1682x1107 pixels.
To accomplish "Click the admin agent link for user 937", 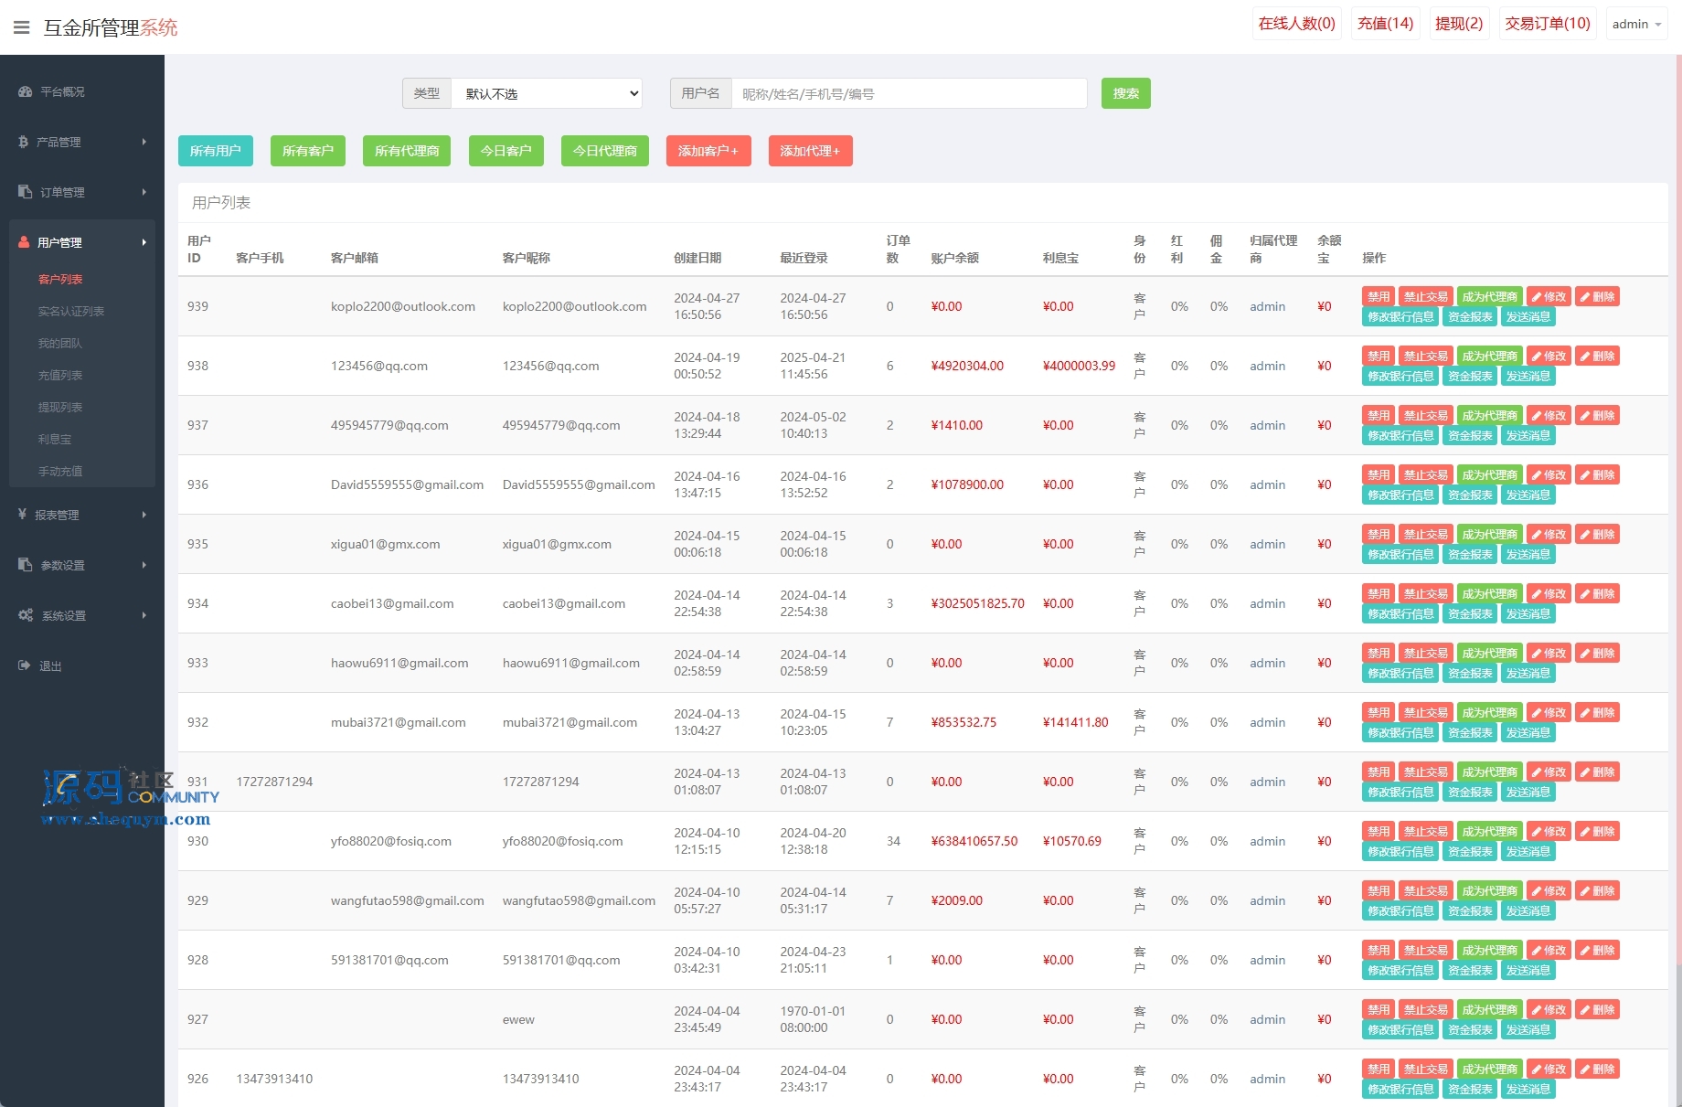I will click(1267, 425).
